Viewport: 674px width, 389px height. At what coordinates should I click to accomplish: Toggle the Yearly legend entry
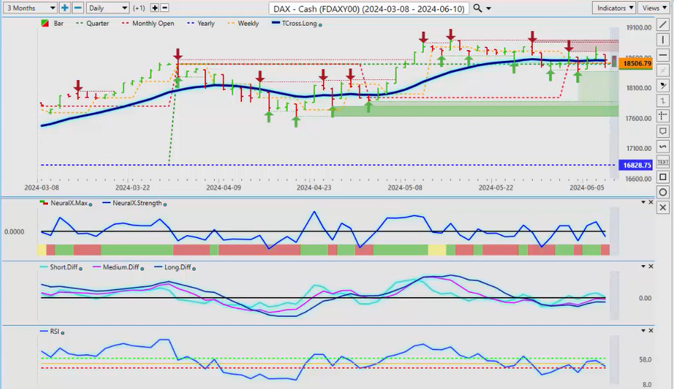[201, 23]
